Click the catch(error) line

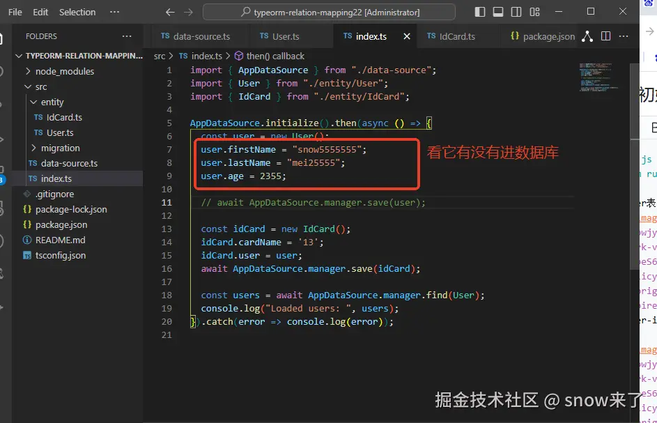click(x=292, y=322)
